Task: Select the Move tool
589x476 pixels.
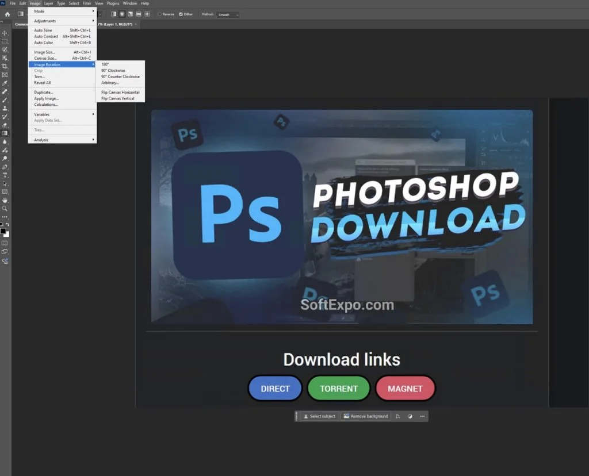Action: coord(5,33)
